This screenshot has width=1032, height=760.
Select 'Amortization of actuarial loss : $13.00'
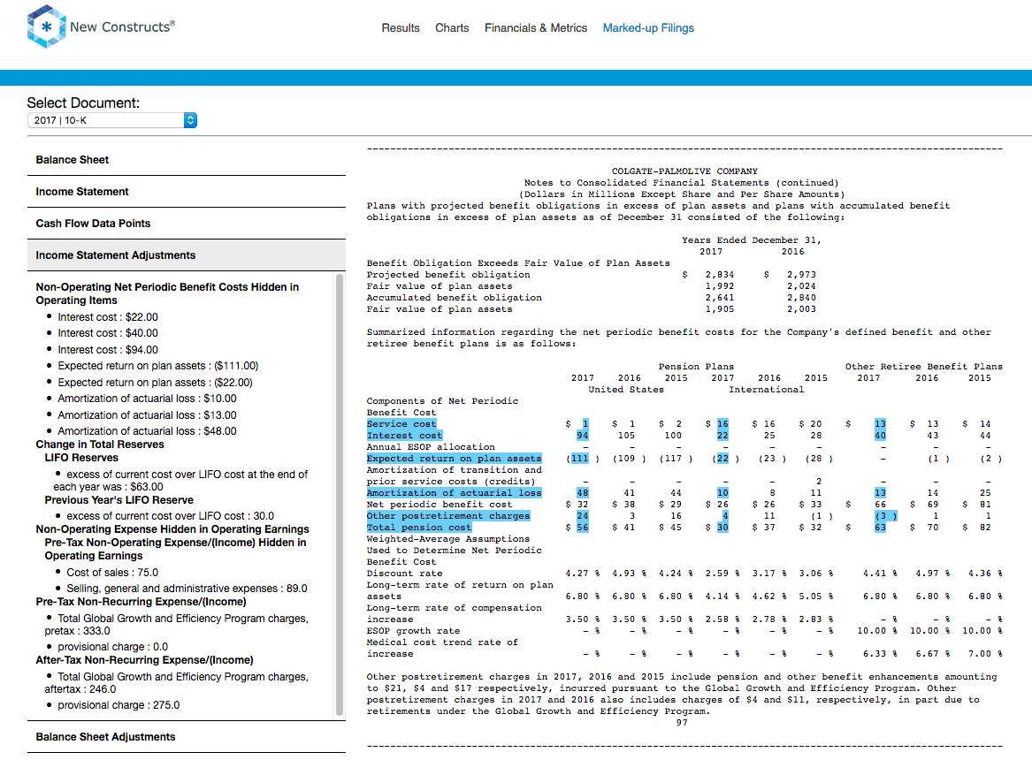pos(147,414)
